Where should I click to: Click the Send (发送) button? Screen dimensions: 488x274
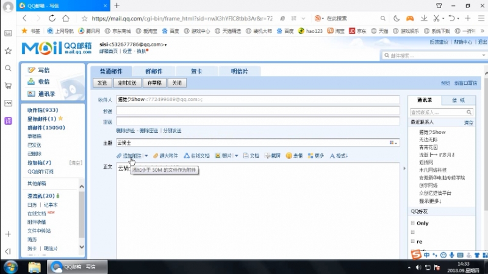(x=102, y=83)
